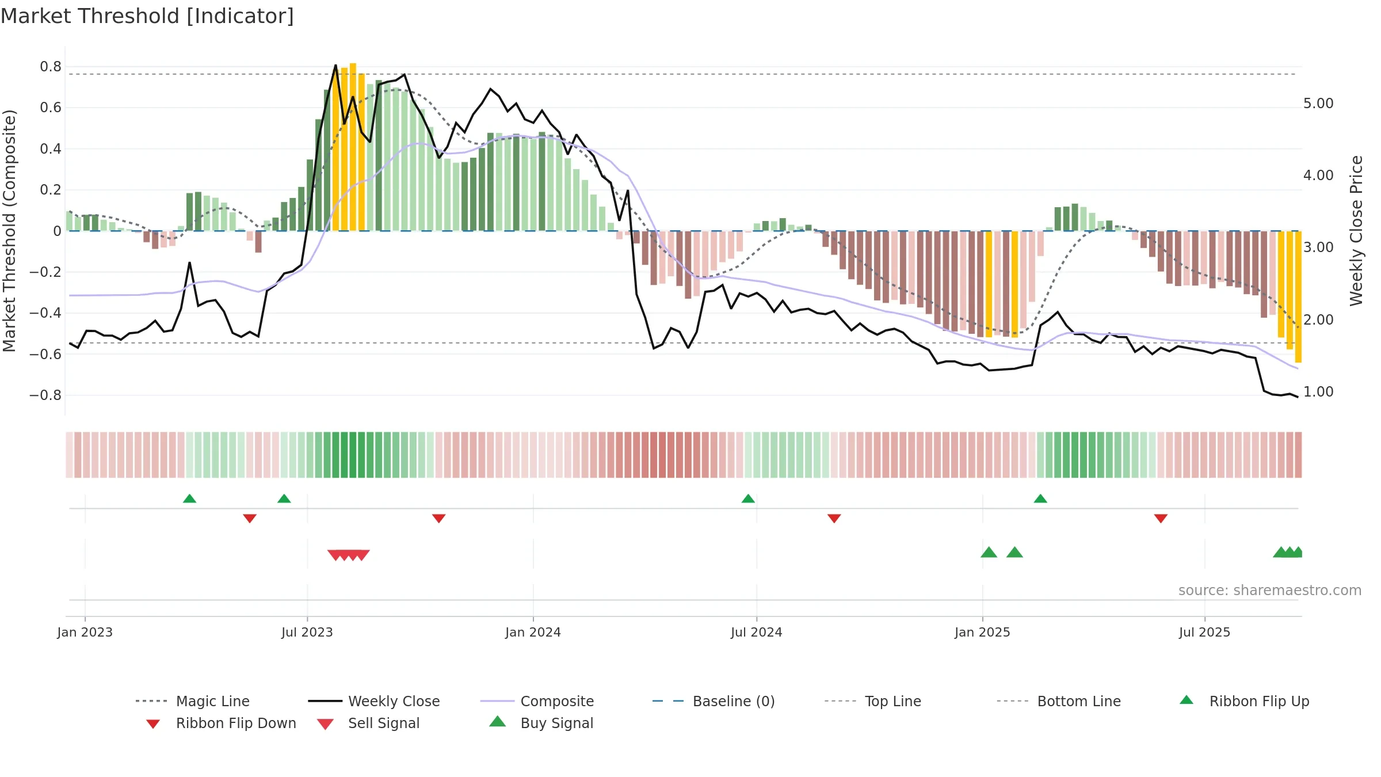The width and height of the screenshot is (1381, 777).
Task: Click the first green Ribbon Flip Up marker of 2023
Action: 189,498
